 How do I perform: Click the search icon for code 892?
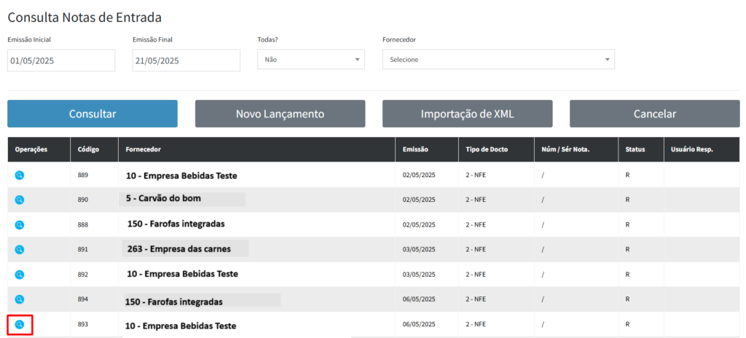coord(20,274)
